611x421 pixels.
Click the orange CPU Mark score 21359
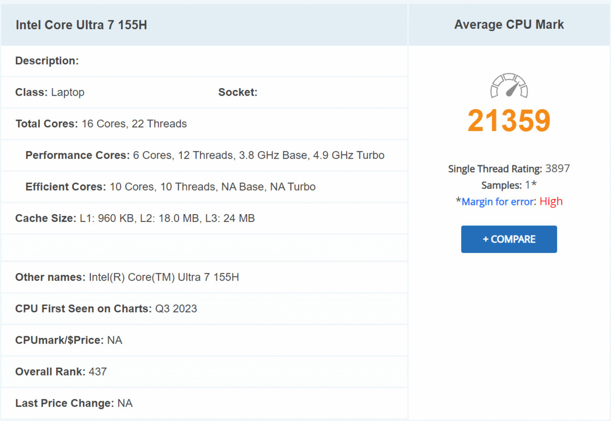click(508, 120)
